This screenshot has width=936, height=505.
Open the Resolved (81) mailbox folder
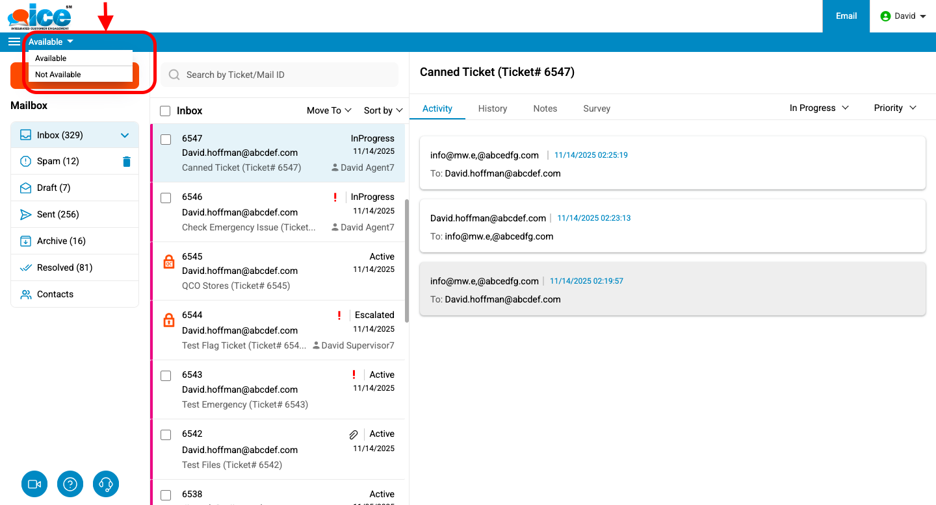pyautogui.click(x=64, y=267)
